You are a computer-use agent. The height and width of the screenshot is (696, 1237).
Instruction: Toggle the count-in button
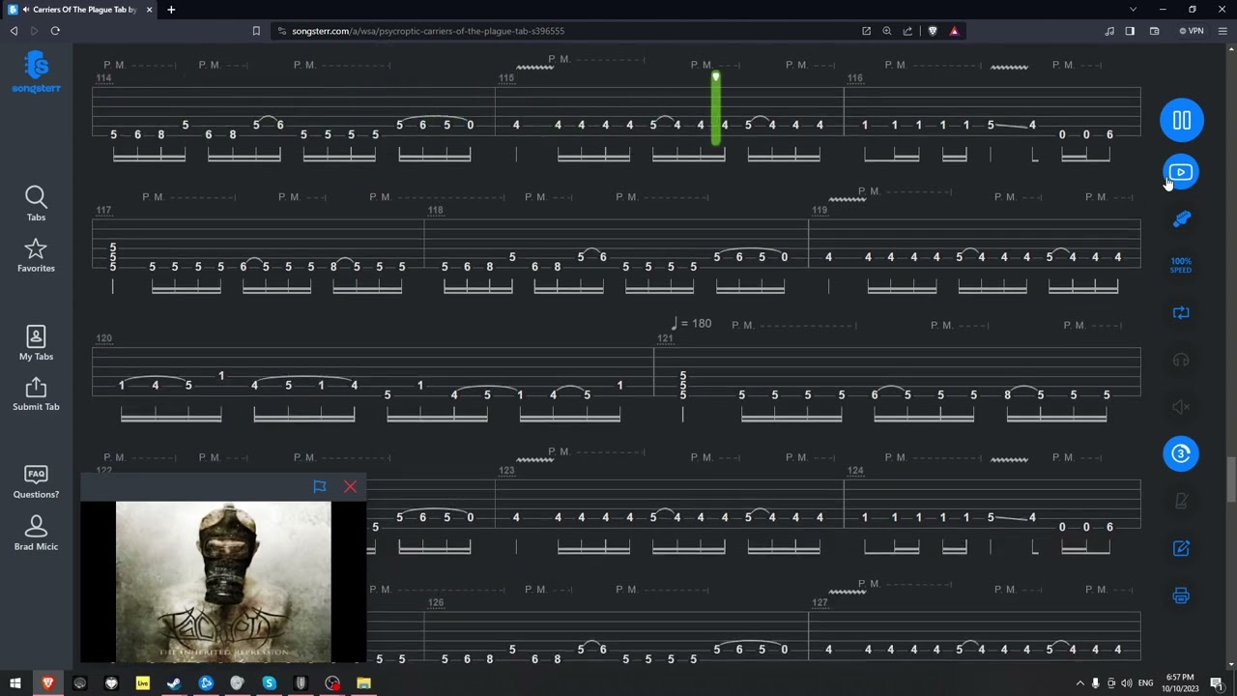[x=1181, y=453]
